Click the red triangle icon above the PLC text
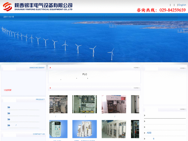188x141 pixels. (50, 68)
